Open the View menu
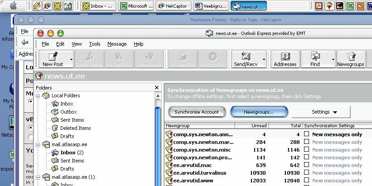Viewport: 372px width, 186px height. (x=77, y=44)
